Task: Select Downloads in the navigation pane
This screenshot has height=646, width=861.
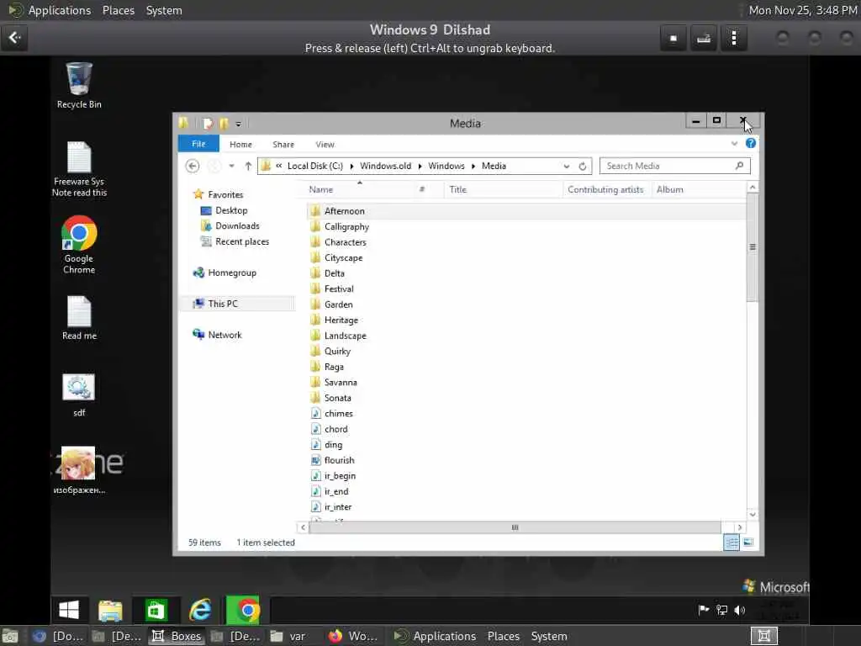Action: coord(237,225)
